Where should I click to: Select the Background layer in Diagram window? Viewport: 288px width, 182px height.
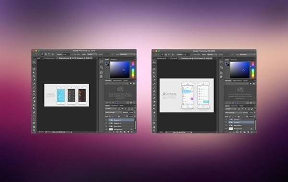coord(120,129)
